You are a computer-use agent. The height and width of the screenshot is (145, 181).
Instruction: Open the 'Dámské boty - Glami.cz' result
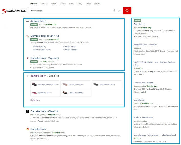click(x=44, y=111)
